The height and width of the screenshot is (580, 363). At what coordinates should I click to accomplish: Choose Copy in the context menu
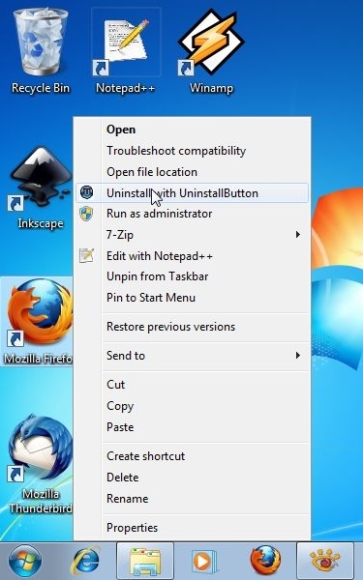[193, 406]
